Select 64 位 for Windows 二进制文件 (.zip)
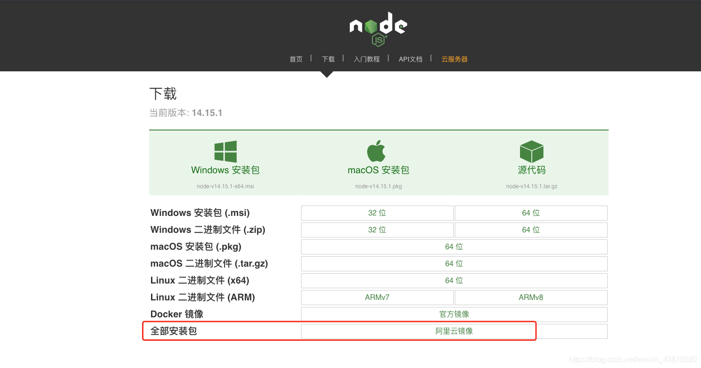The image size is (701, 368). point(531,230)
